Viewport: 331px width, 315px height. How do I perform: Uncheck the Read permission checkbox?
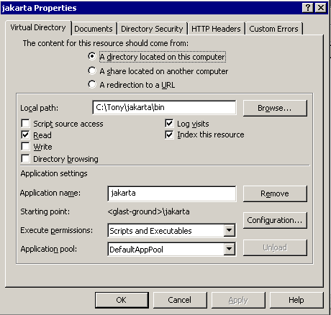pos(25,135)
